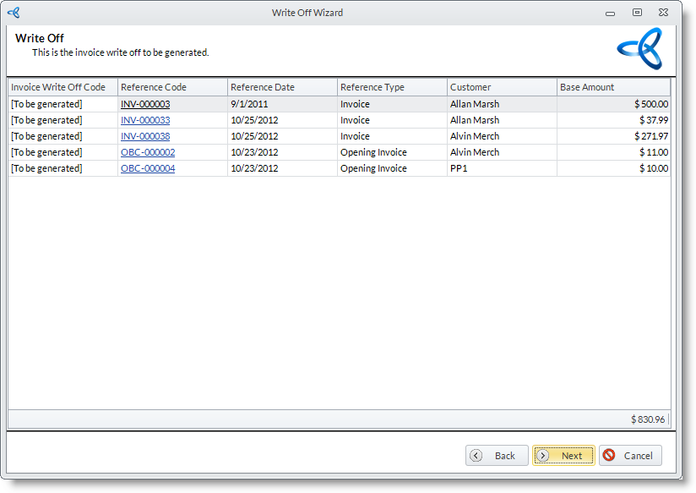Cancel the write off wizard
This screenshot has height=493, width=696.
point(630,456)
